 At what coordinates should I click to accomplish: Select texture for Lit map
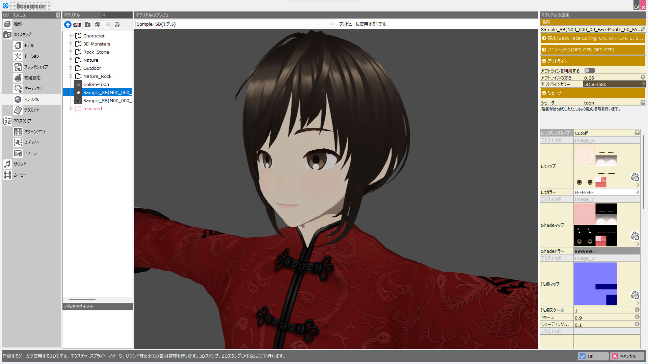[634, 177]
